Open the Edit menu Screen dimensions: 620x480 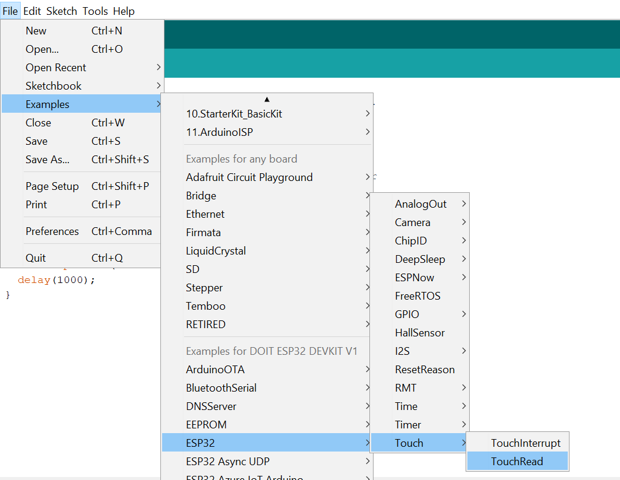32,11
